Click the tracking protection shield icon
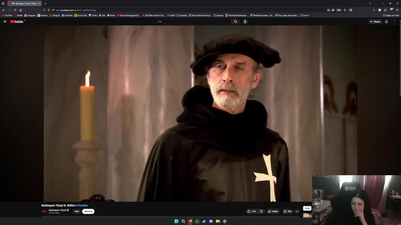 (44, 10)
